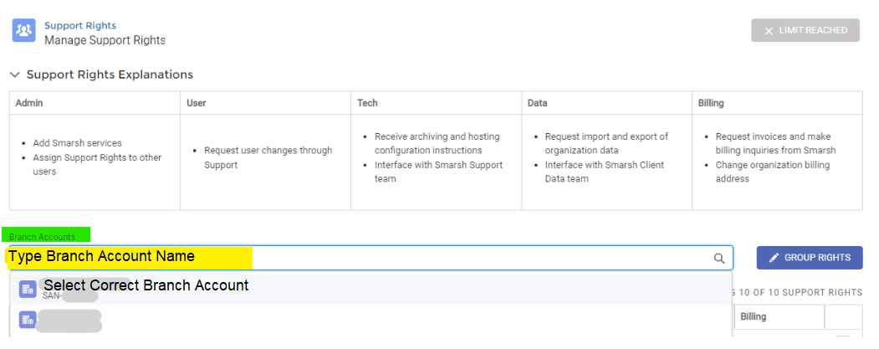Collapse the Support Rights Explanations chevron
879x349 pixels.
15,74
